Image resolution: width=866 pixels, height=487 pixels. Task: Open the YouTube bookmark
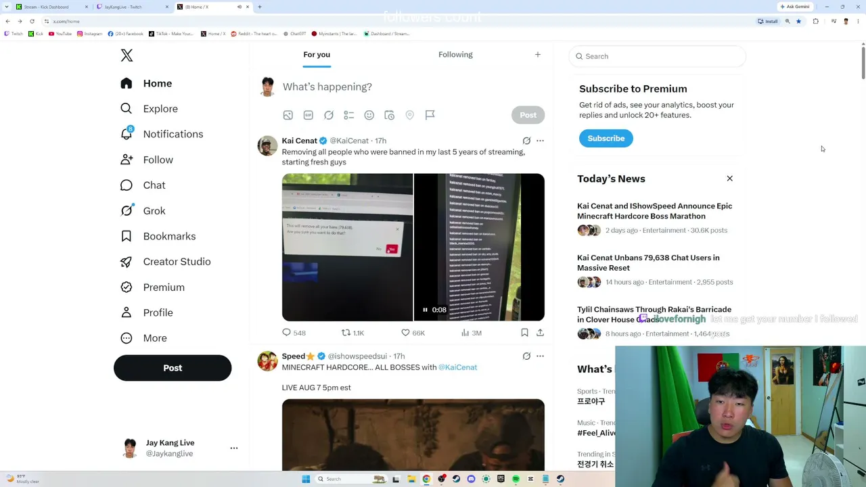pos(60,34)
